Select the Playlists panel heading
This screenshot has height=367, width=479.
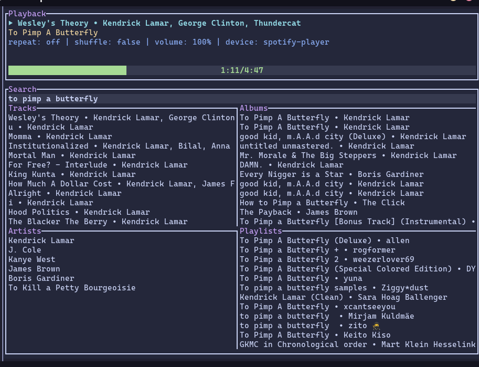261,231
